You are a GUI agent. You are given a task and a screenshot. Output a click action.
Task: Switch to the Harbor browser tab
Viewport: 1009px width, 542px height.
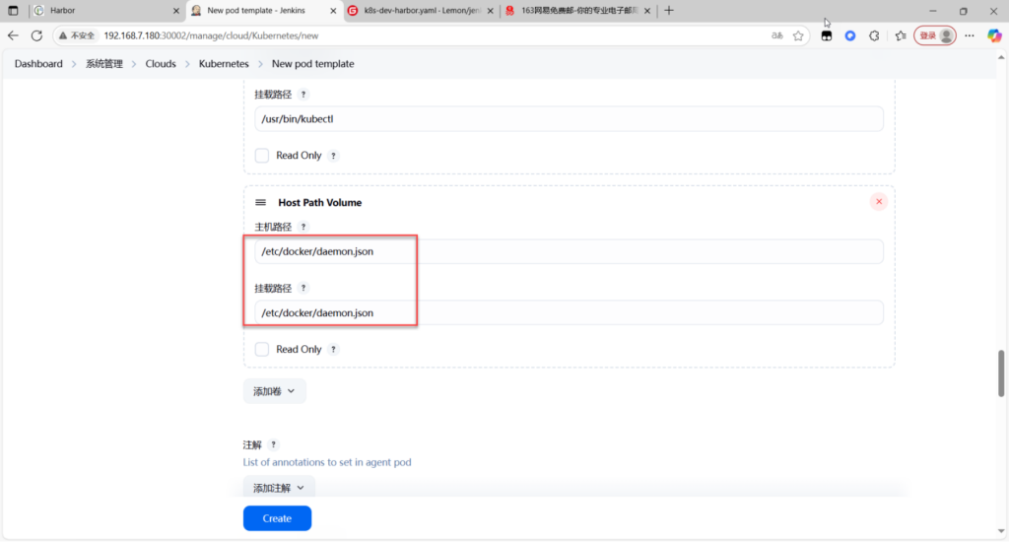pos(103,10)
